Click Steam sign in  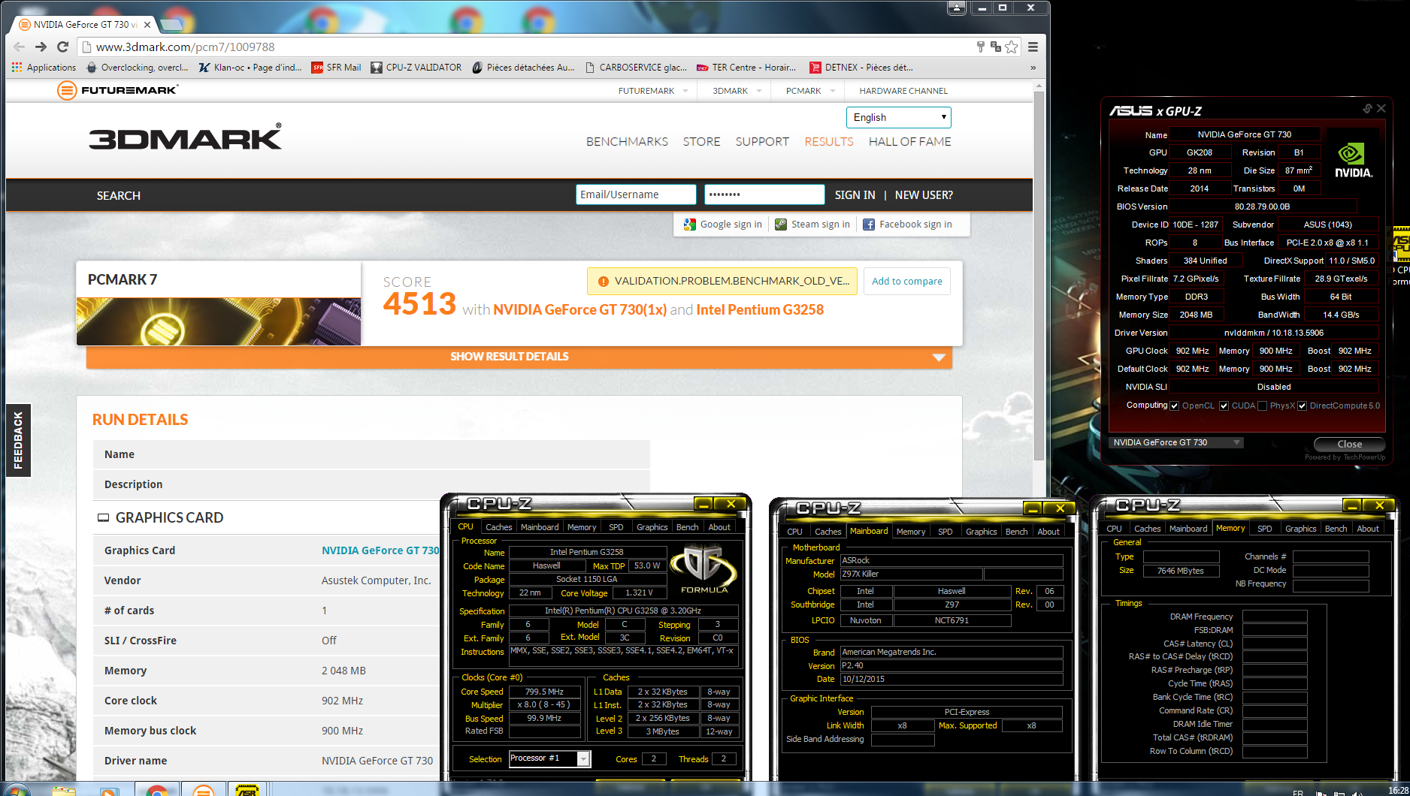[812, 225]
